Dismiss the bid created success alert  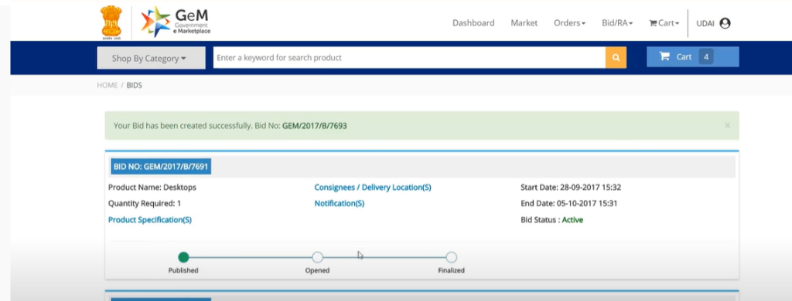point(727,125)
